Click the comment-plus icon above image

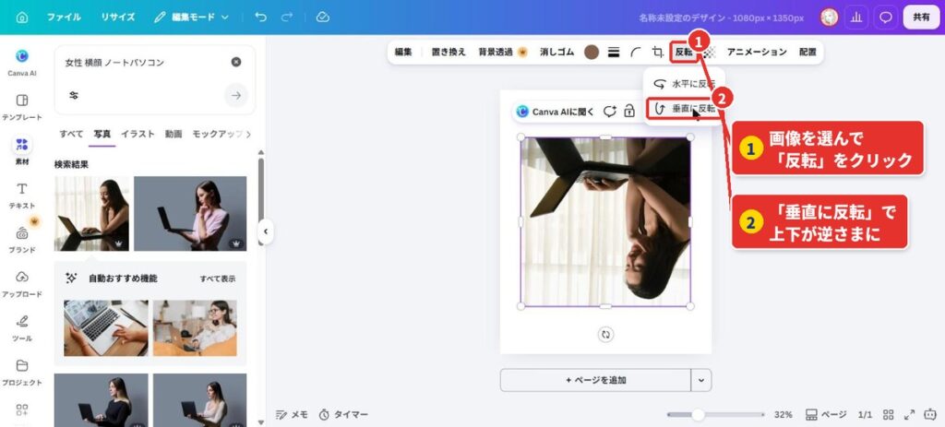[610, 112]
